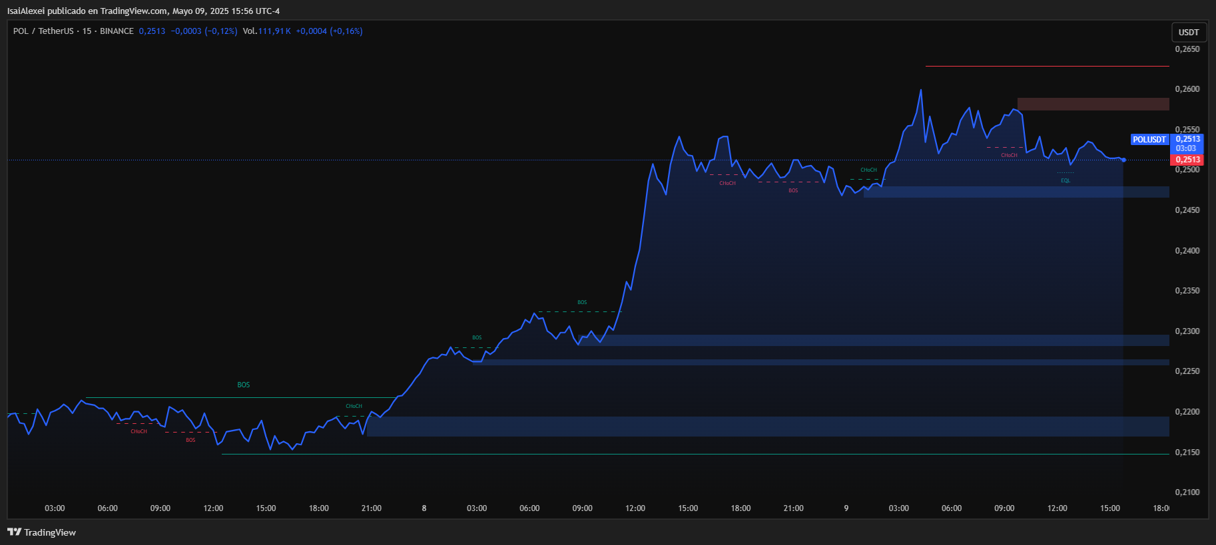This screenshot has height=545, width=1216.
Task: Select the red supply zone rectangle
Action: [1093, 104]
